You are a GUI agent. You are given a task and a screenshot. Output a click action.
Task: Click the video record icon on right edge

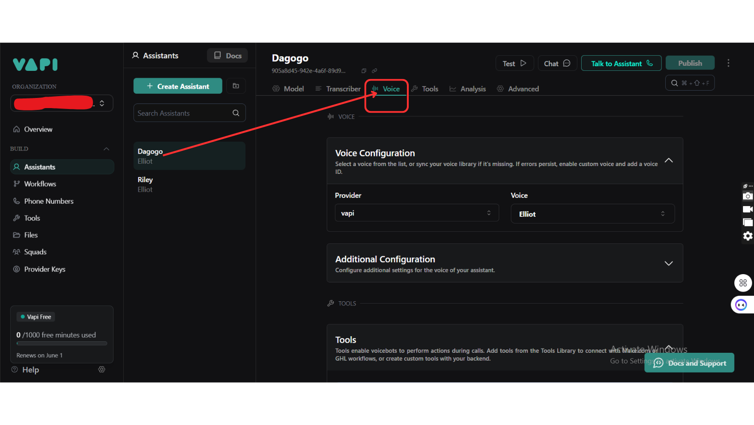tap(748, 209)
